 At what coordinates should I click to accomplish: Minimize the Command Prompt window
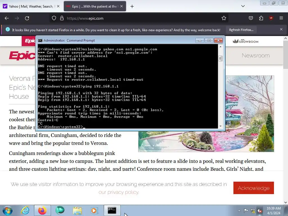click(x=200, y=40)
